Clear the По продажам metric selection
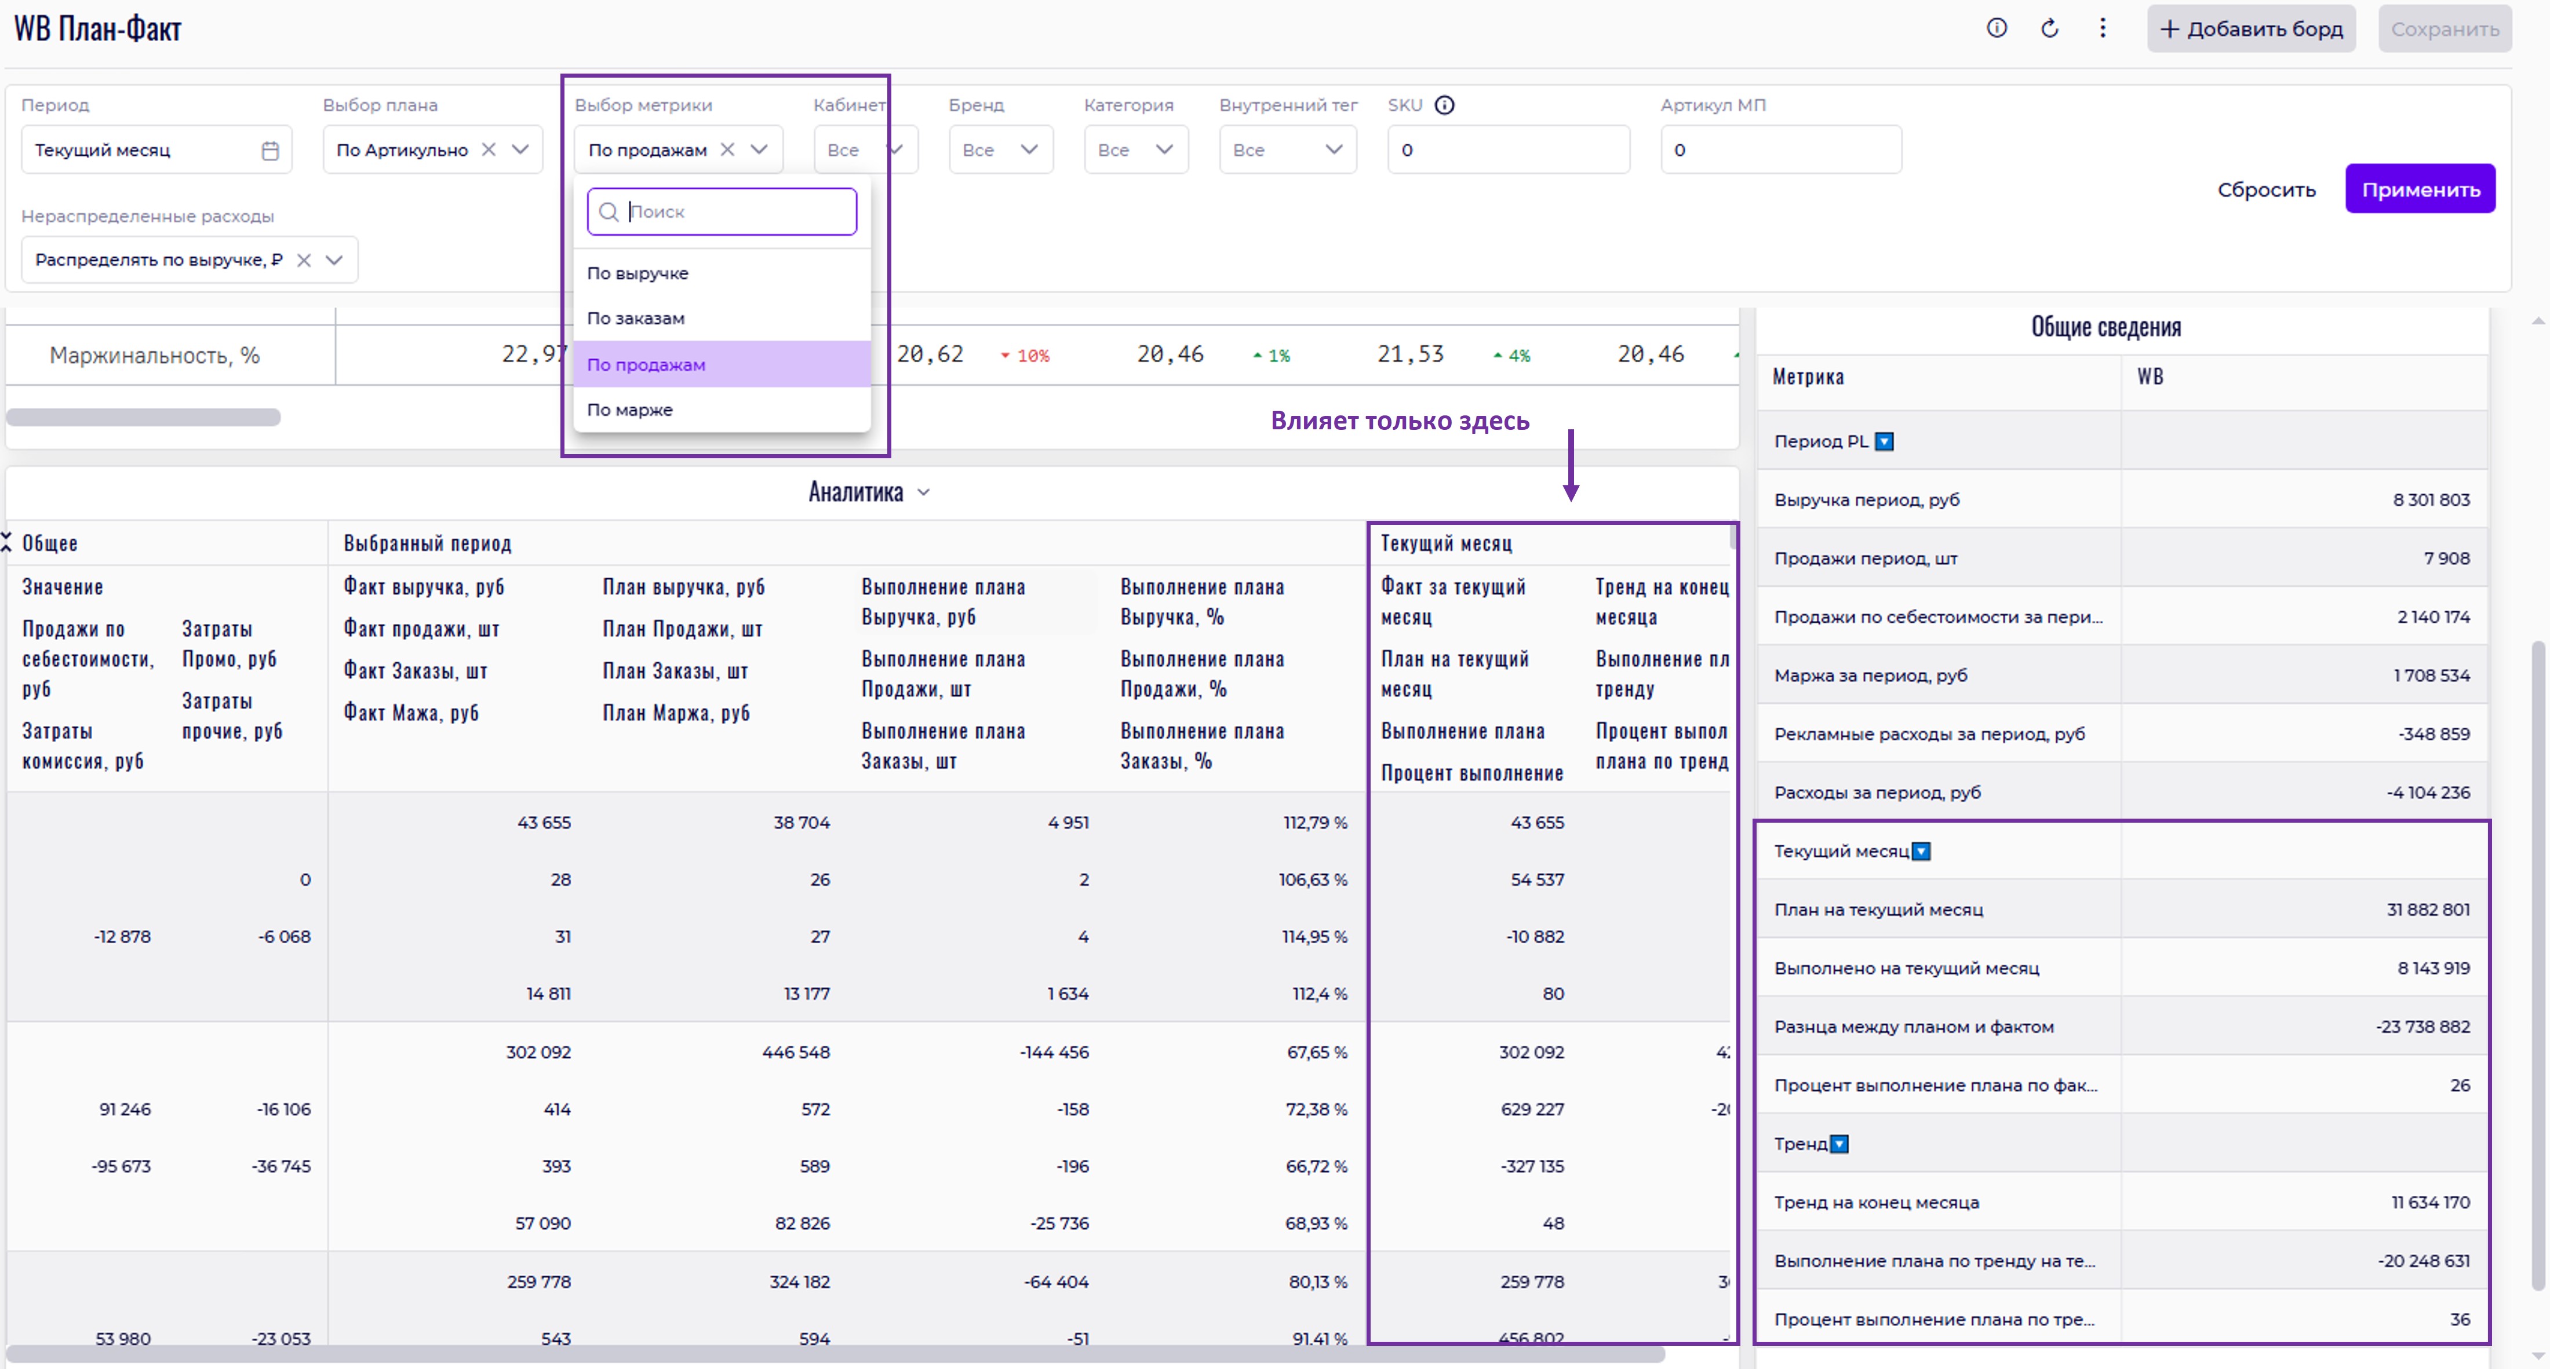This screenshot has width=2550, height=1369. tap(727, 149)
